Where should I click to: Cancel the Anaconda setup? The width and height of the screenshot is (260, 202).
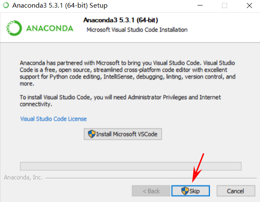pyautogui.click(x=236, y=191)
